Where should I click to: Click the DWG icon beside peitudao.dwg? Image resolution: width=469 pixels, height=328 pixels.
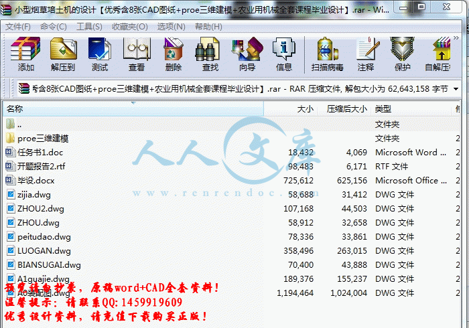click(x=11, y=236)
